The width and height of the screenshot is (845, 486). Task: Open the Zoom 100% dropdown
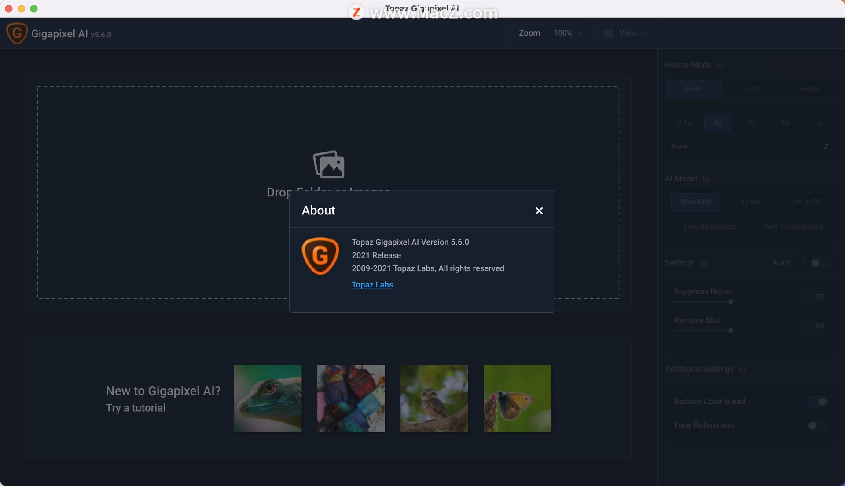click(549, 33)
